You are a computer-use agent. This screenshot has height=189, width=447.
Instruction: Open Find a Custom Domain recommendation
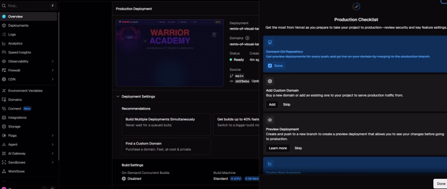point(166,146)
